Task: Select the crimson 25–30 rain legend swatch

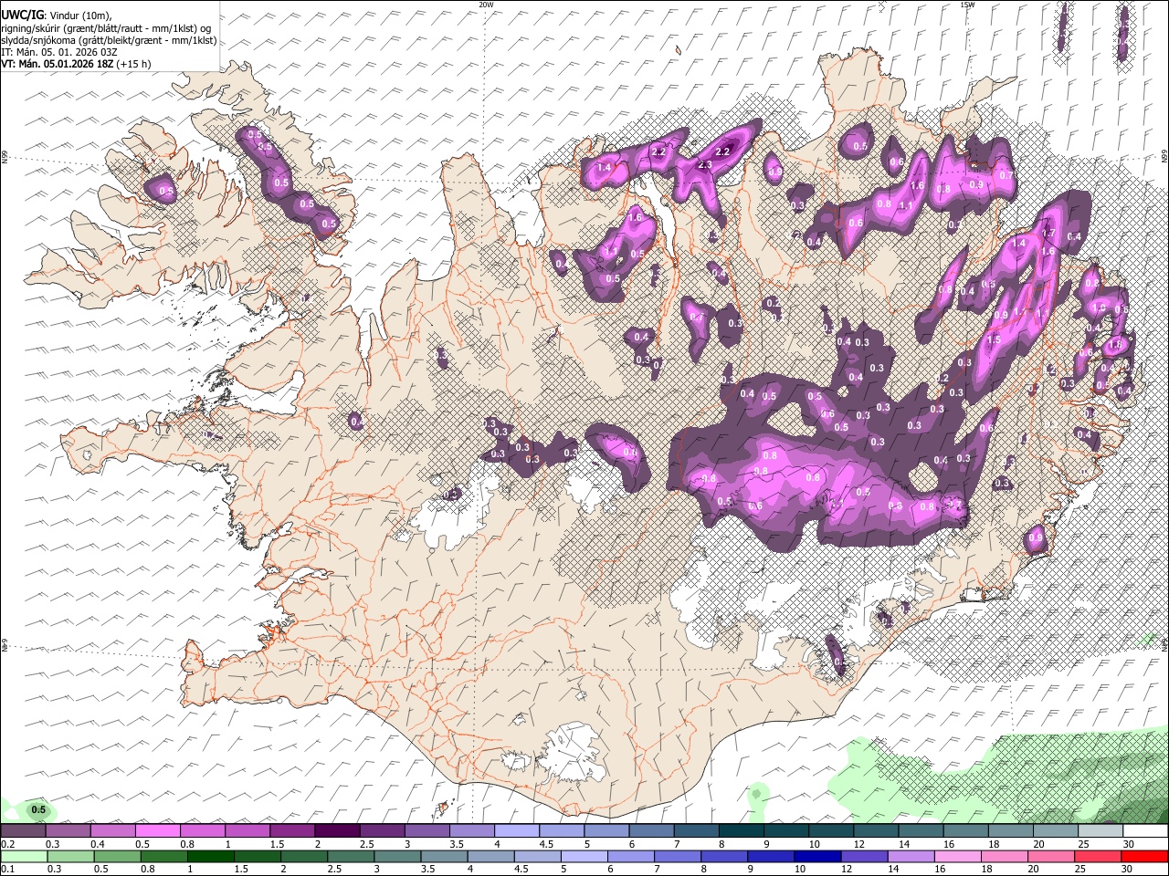Action: 1098,856
